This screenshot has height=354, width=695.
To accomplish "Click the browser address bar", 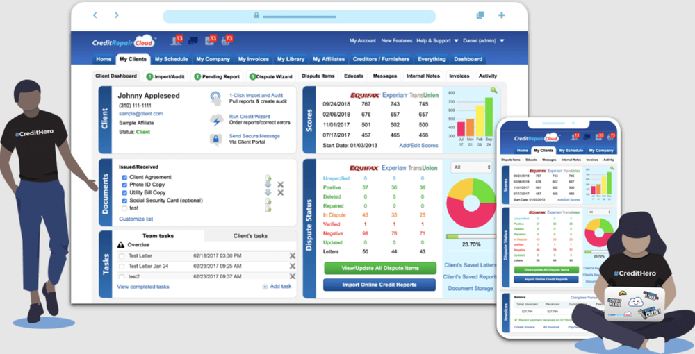I will [x=299, y=16].
